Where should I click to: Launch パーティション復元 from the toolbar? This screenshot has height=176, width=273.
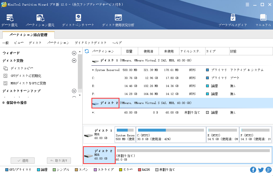40,20
